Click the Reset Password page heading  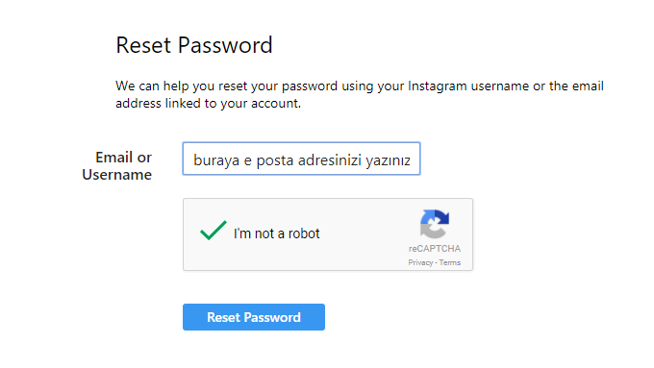194,45
